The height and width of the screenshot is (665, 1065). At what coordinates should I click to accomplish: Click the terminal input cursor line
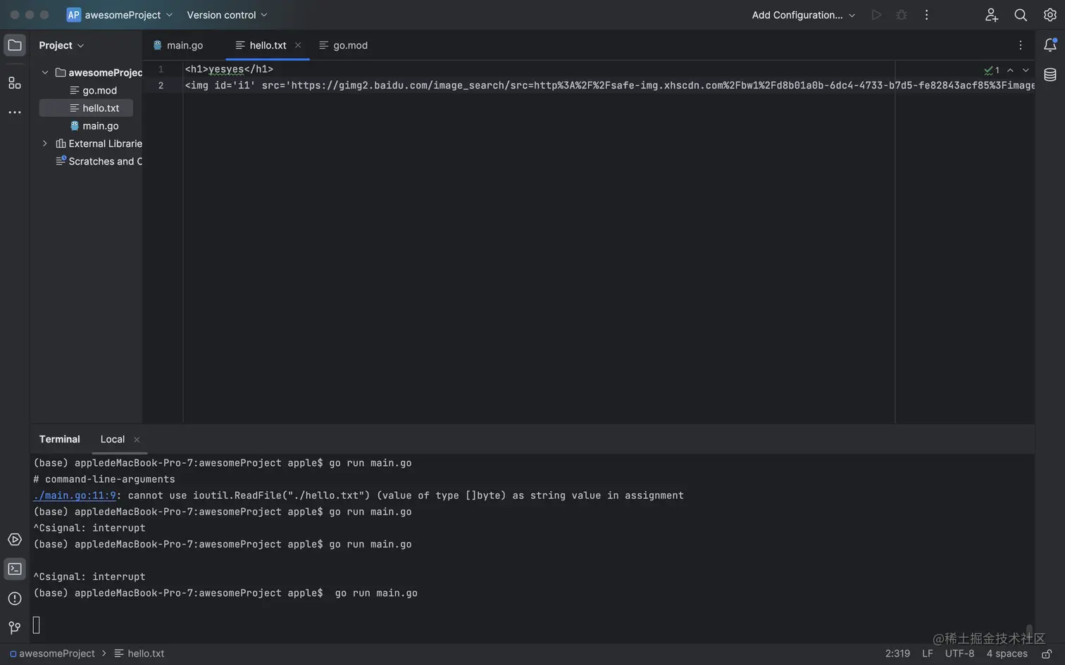tap(37, 625)
